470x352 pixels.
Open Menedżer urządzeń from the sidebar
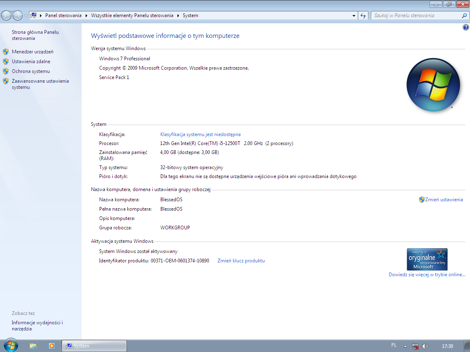tap(33, 52)
